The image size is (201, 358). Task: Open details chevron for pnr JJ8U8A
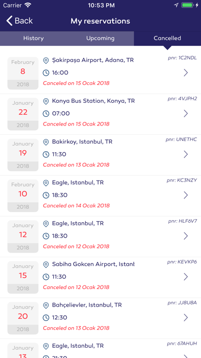(x=186, y=317)
